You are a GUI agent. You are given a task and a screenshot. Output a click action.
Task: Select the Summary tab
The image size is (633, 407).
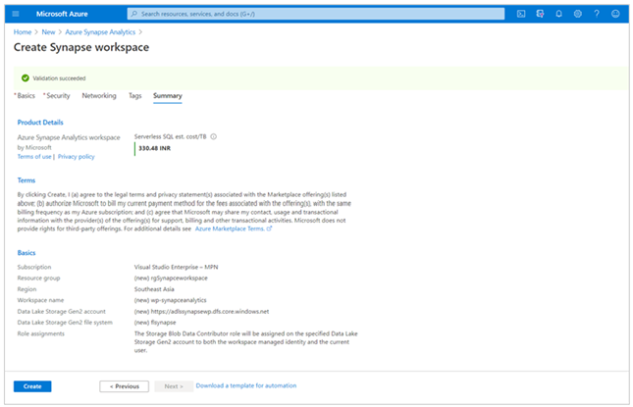coord(168,95)
